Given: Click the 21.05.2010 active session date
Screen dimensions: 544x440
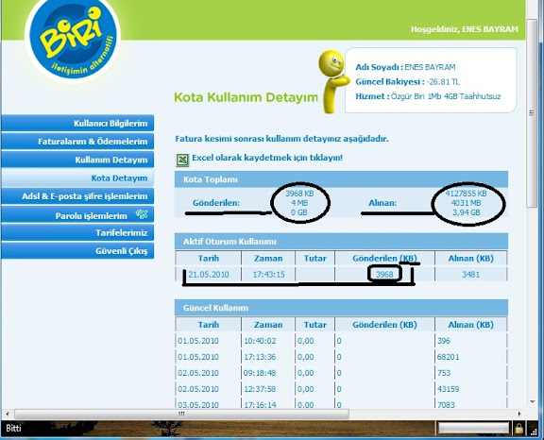Looking at the screenshot, I should 209,275.
